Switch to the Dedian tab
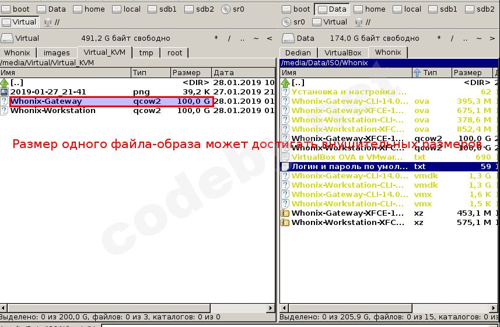The height and width of the screenshot is (327, 500). click(298, 52)
